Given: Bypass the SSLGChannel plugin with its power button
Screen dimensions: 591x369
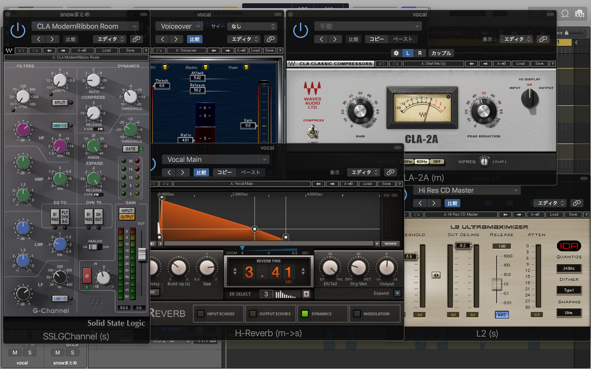Looking at the screenshot, I should (x=18, y=30).
